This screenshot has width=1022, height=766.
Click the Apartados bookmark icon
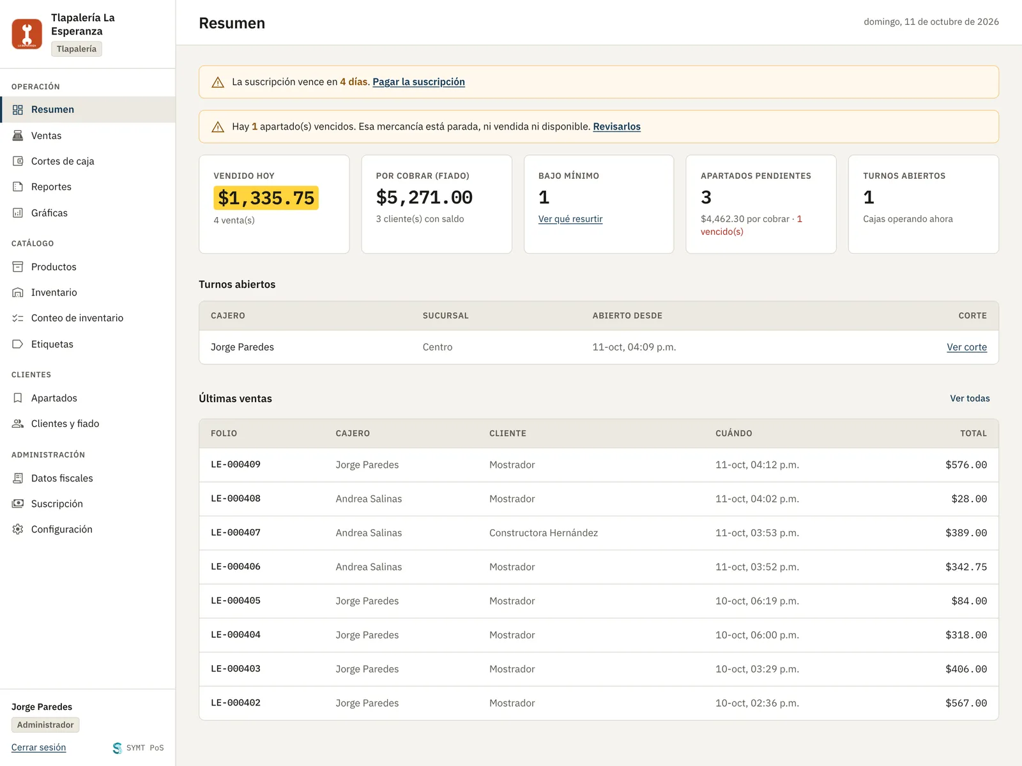18,398
